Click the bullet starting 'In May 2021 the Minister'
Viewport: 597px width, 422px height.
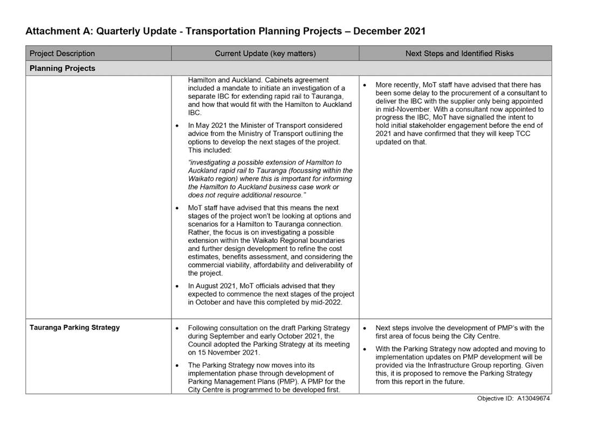266,138
